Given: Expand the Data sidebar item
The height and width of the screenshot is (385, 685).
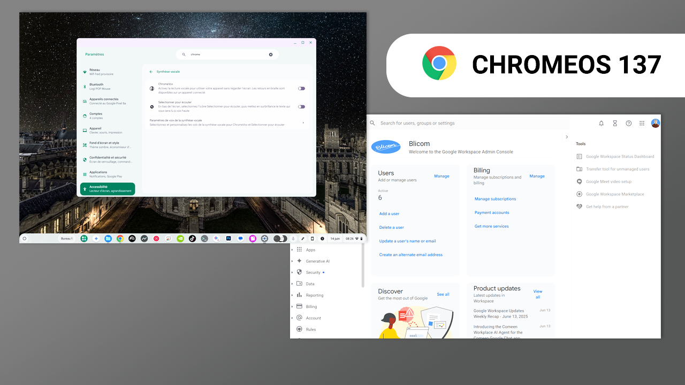Looking at the screenshot, I should (292, 284).
